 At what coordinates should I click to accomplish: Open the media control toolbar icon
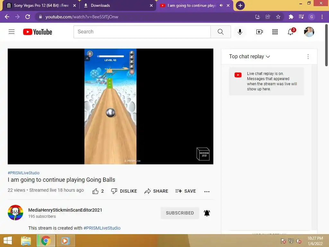[301, 17]
